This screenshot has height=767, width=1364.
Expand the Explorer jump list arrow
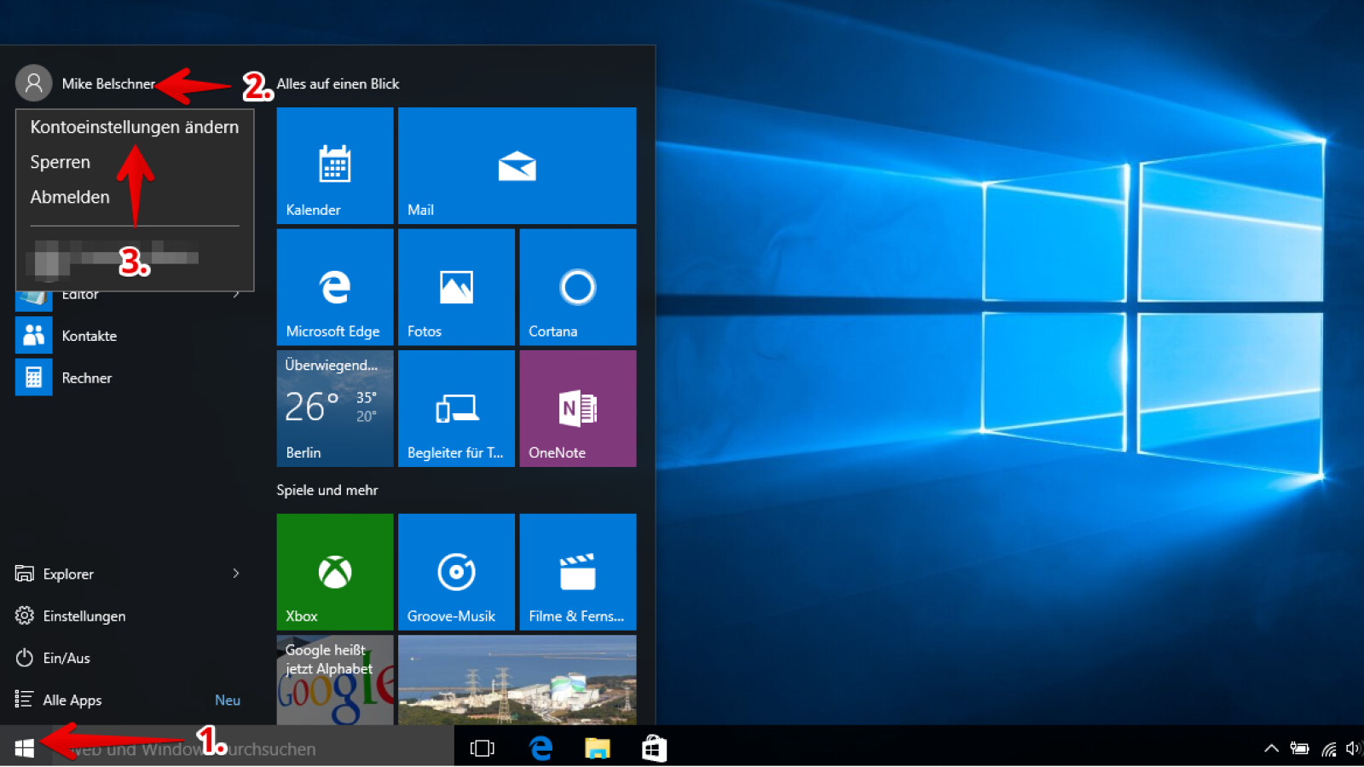236,574
